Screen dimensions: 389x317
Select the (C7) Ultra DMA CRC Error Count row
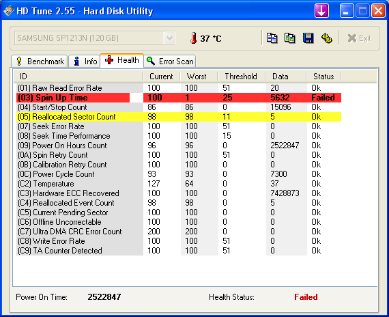[179, 232]
